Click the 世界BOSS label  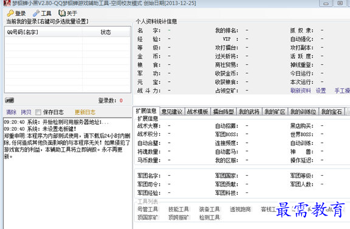point(302,134)
